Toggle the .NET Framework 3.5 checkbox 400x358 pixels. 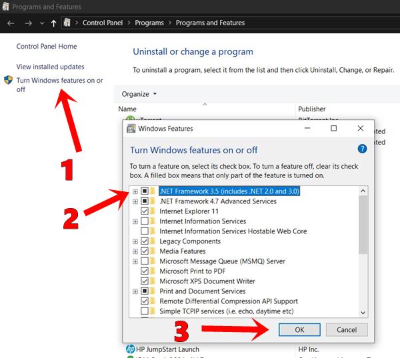(145, 191)
